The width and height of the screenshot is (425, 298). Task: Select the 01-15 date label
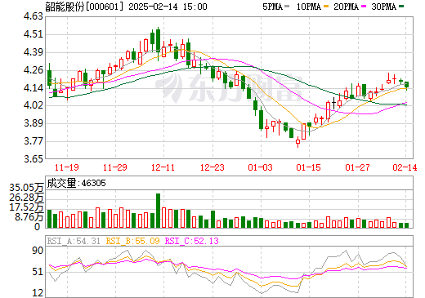click(309, 167)
